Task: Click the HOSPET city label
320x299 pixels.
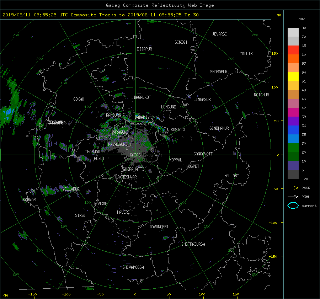Action: 193,166
